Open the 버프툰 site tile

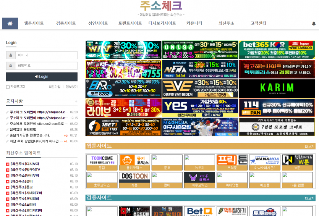pyautogui.click(x=264, y=180)
